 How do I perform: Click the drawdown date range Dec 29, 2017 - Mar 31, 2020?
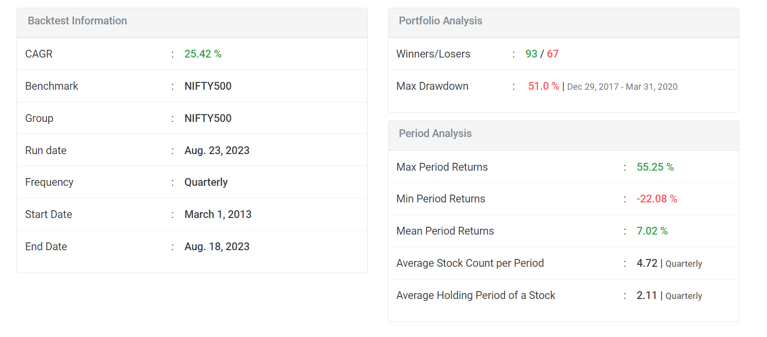tap(622, 87)
